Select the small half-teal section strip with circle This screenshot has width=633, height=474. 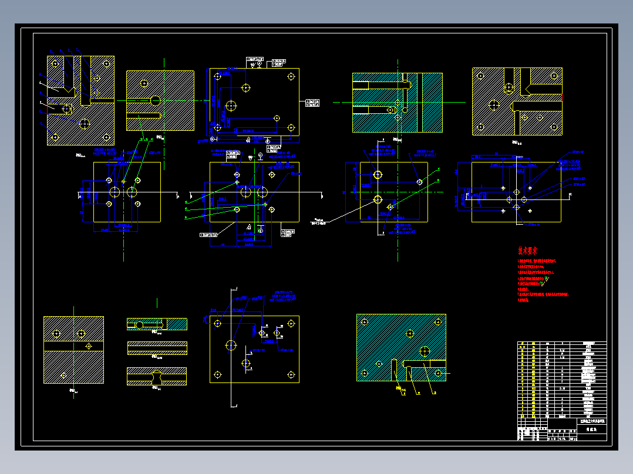tap(157, 324)
